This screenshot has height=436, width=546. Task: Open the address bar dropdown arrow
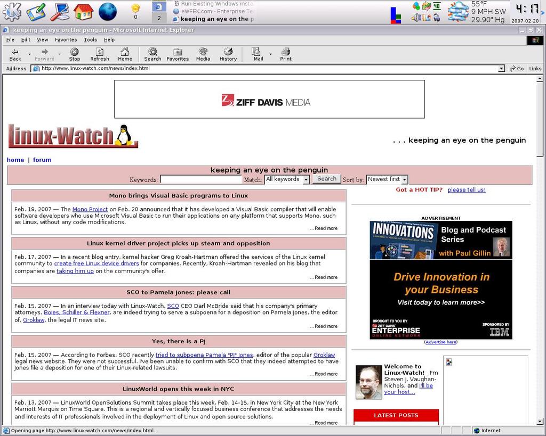pos(501,69)
